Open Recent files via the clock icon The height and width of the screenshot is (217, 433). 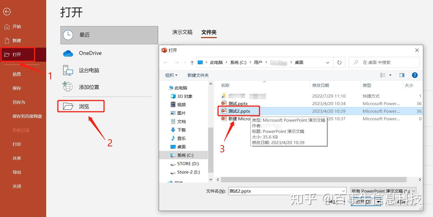(x=67, y=35)
